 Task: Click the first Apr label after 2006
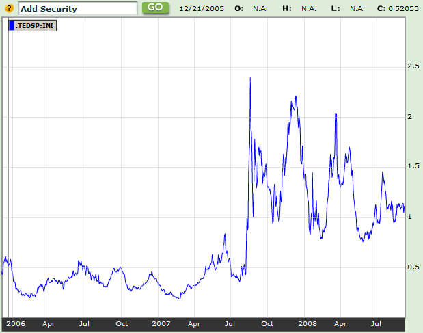pyautogui.click(x=49, y=323)
